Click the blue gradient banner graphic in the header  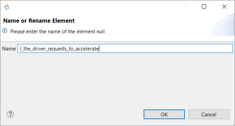[222, 25]
